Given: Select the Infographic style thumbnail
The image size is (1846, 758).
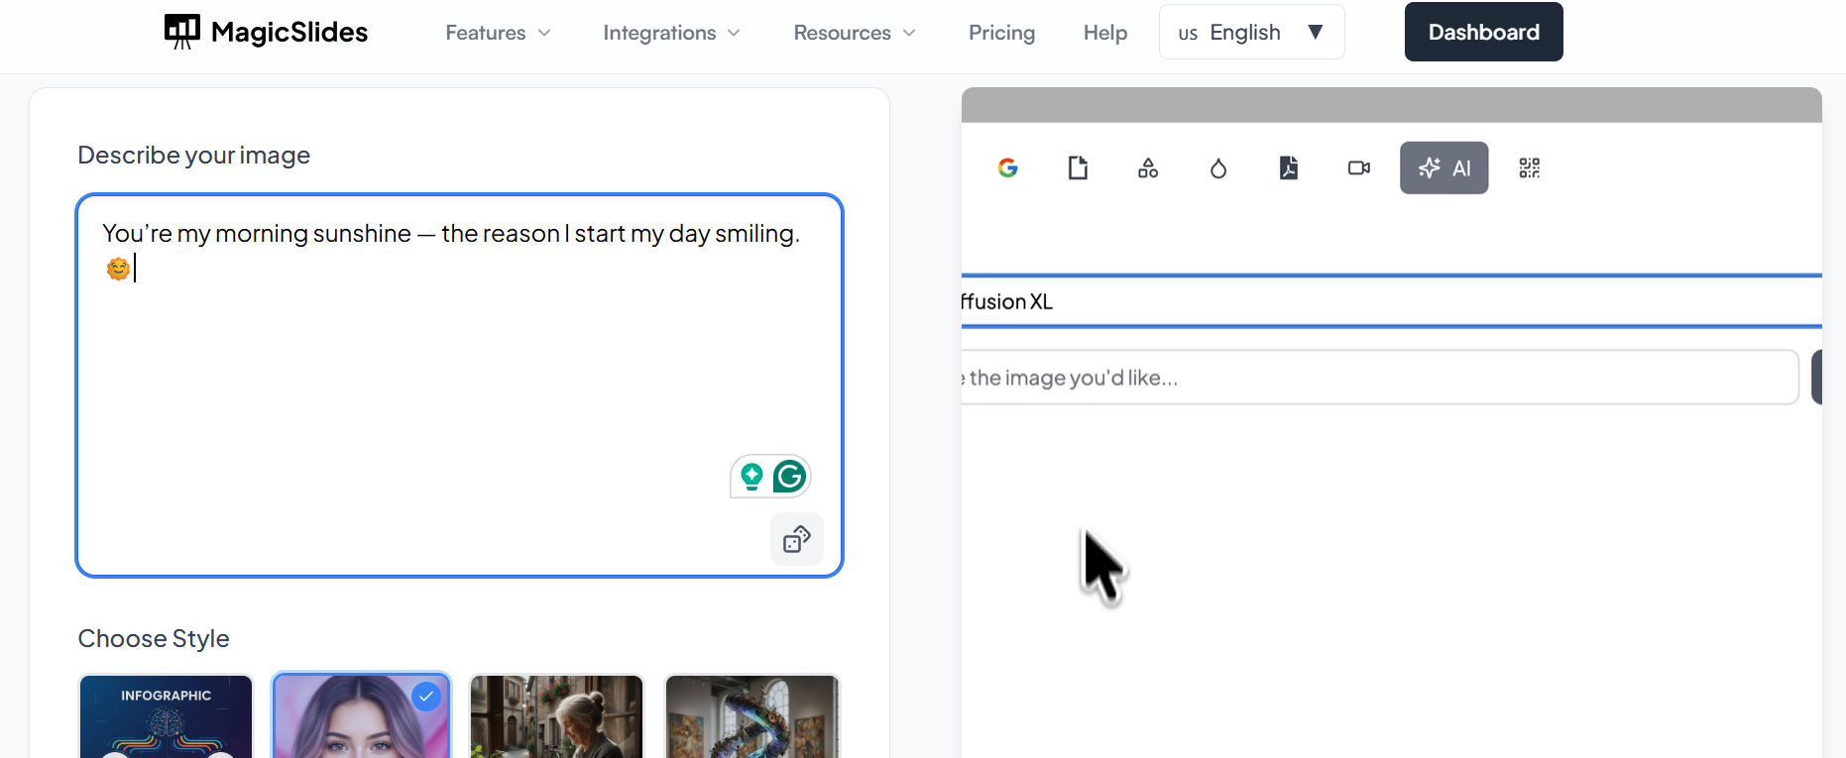Looking at the screenshot, I should [166, 715].
